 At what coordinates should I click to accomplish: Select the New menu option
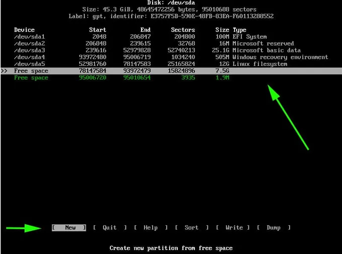70,228
